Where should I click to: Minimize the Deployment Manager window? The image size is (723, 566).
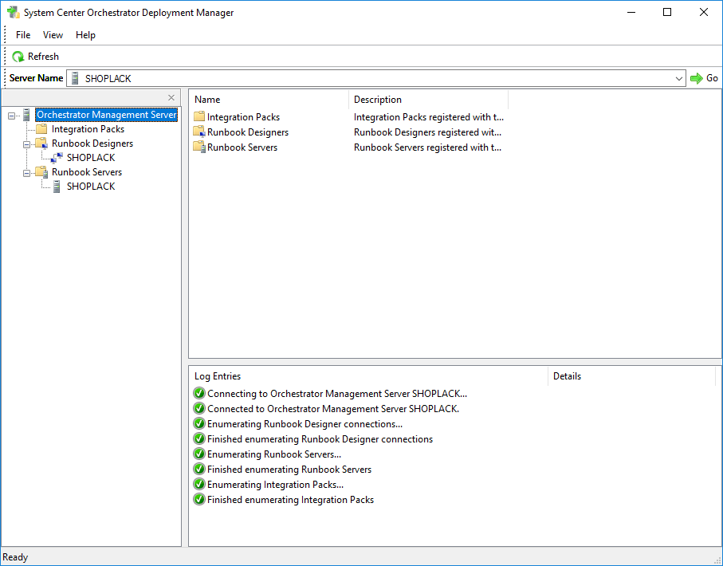point(631,13)
